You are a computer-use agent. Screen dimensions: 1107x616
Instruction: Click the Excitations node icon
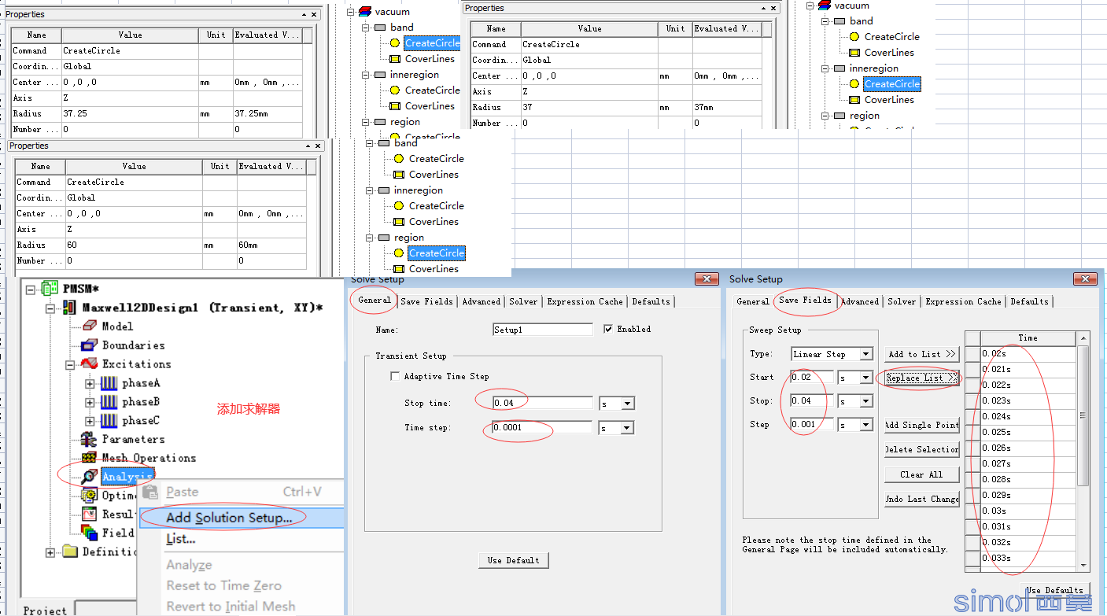[89, 364]
